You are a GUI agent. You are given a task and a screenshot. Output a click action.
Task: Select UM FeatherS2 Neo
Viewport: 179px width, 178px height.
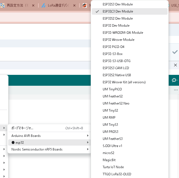click(x=130, y=103)
